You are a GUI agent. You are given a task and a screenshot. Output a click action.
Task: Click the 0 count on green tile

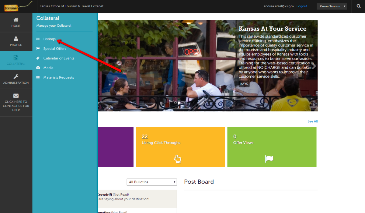pos(235,137)
